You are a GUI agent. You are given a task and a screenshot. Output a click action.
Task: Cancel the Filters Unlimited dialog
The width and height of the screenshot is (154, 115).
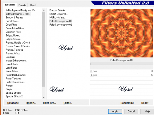[x=131, y=111]
